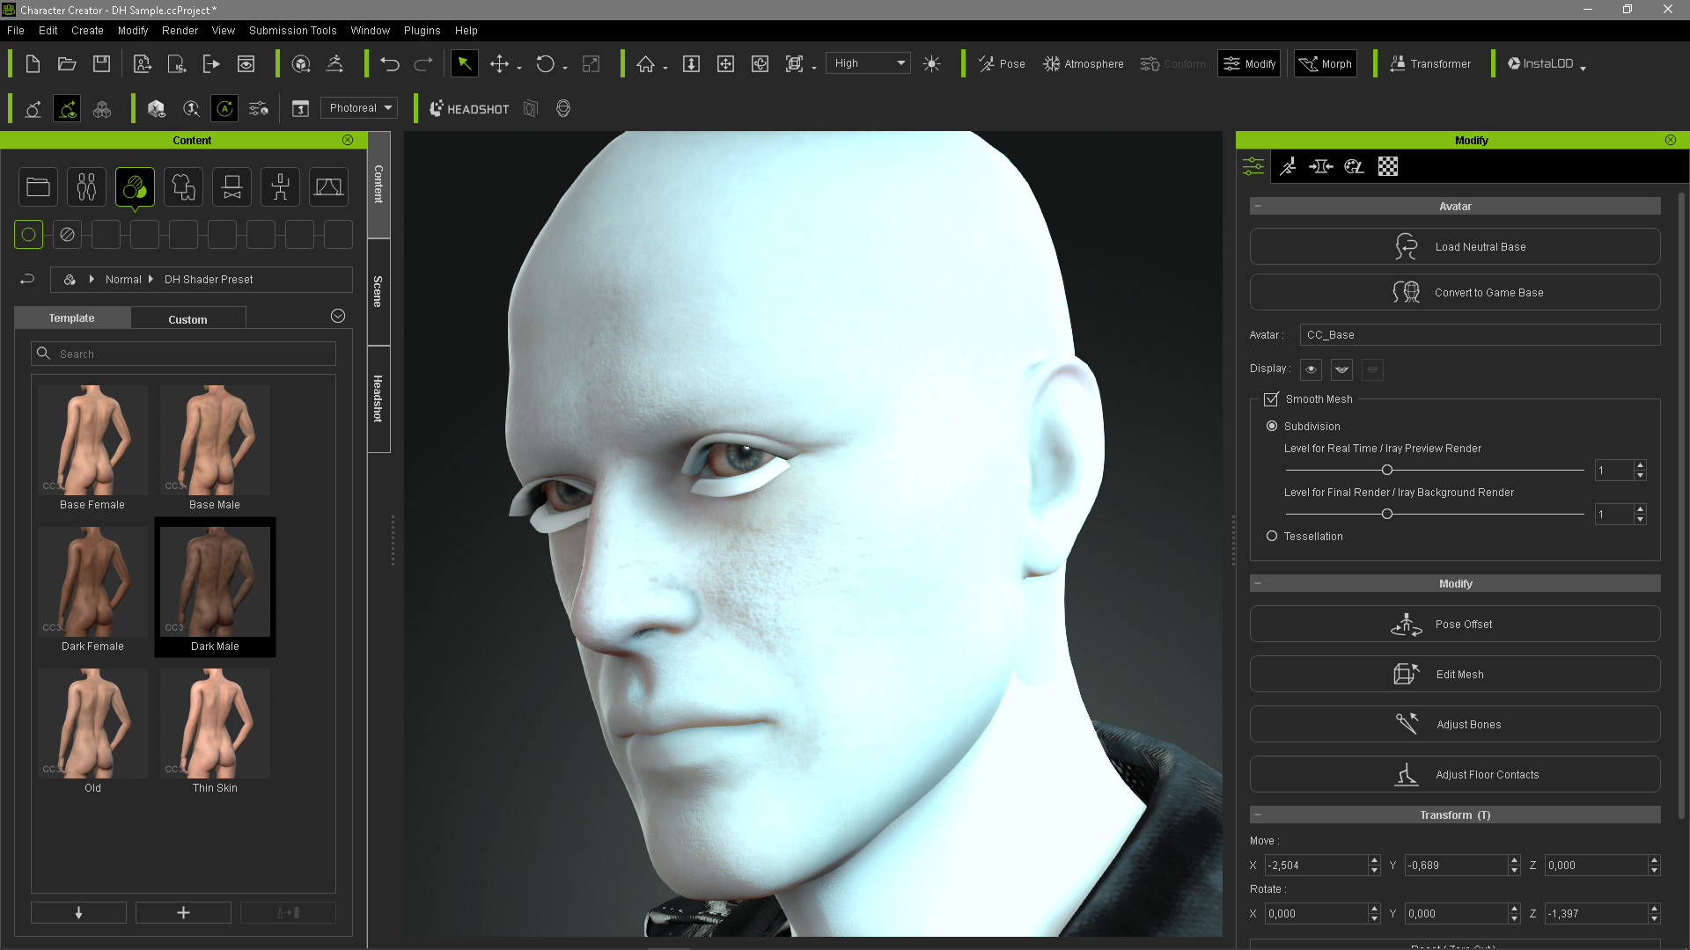
Task: Click the add plus button below content
Action: [x=183, y=912]
